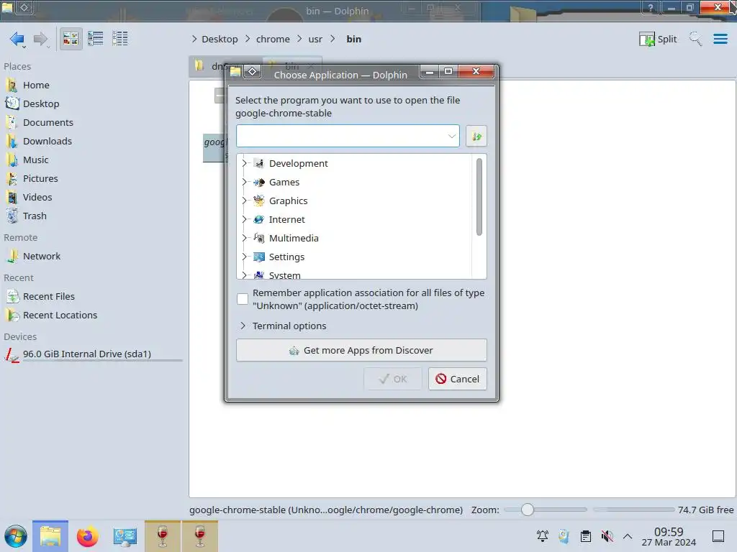Launch Firefox from the taskbar

87,536
